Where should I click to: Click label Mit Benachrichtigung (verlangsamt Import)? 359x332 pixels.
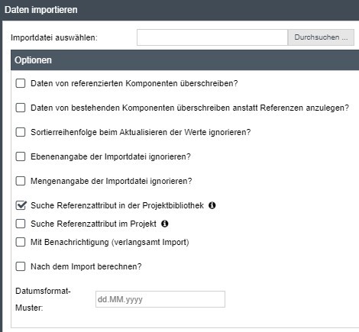(110, 242)
